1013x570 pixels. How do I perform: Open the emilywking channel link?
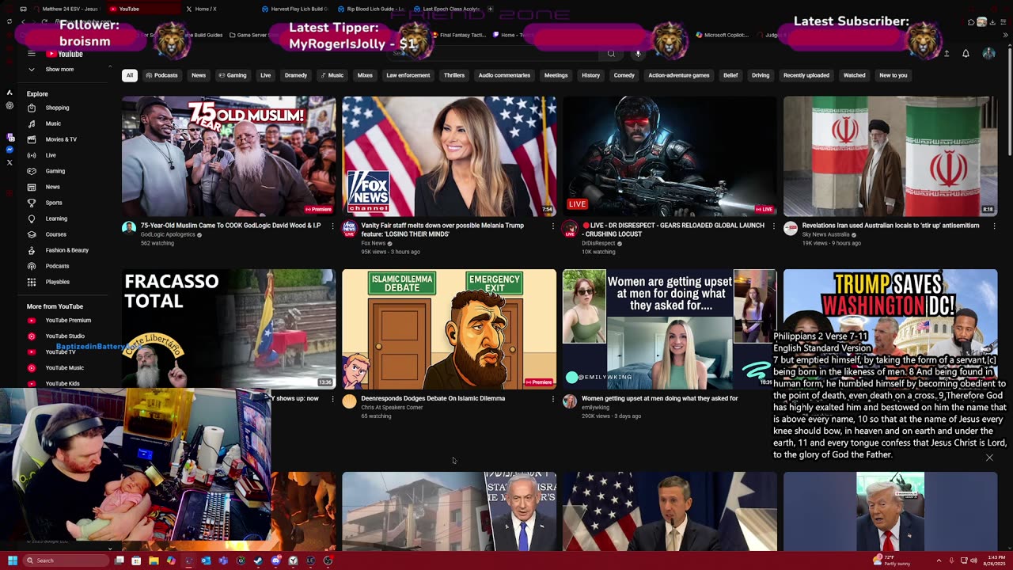click(595, 407)
